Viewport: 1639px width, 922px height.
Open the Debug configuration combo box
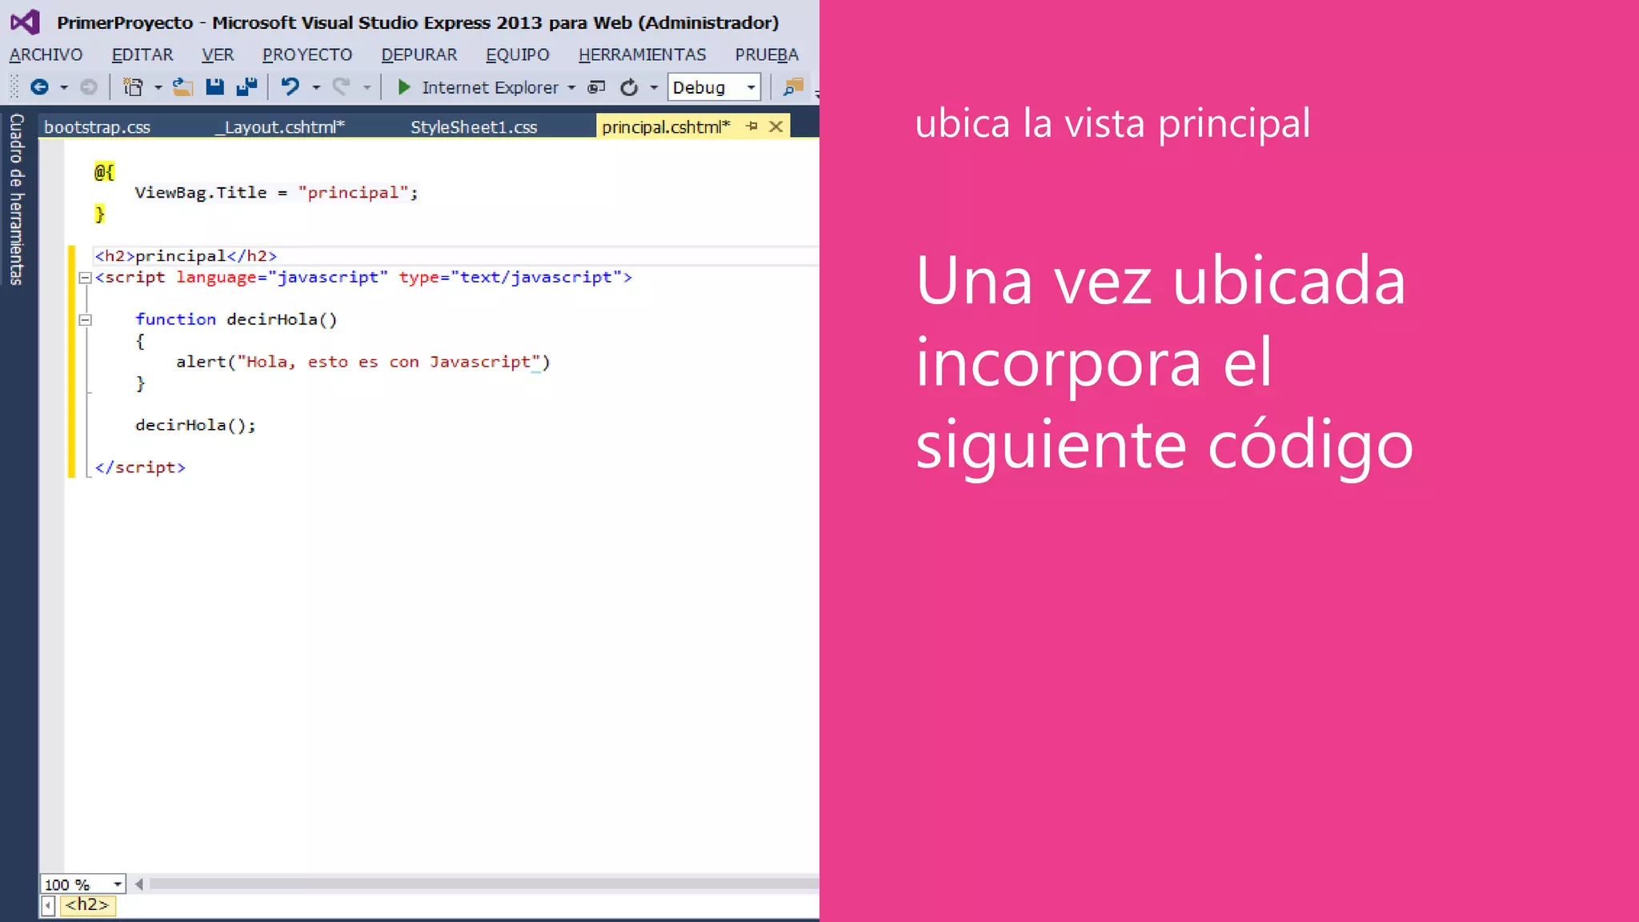click(714, 87)
